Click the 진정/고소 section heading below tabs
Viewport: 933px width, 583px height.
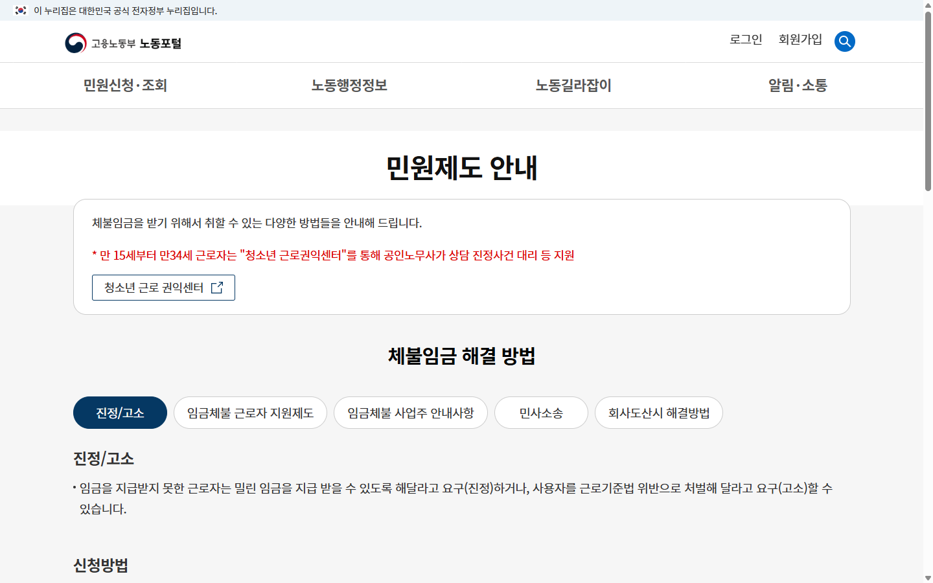pyautogui.click(x=104, y=459)
